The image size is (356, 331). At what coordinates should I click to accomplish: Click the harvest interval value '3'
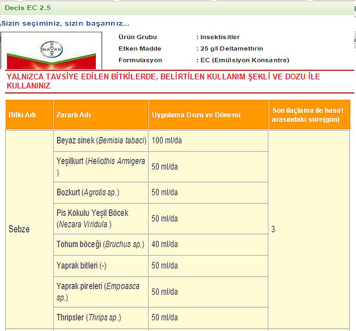(x=273, y=230)
